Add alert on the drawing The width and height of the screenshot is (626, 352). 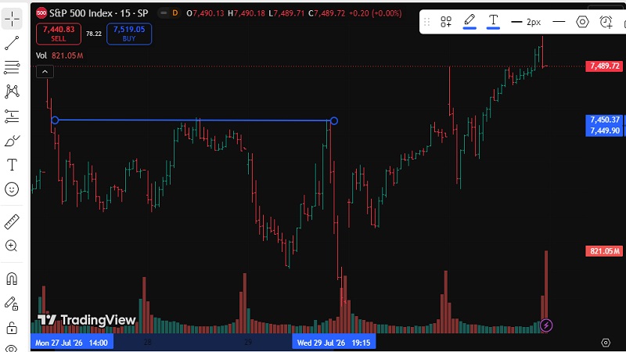click(606, 22)
